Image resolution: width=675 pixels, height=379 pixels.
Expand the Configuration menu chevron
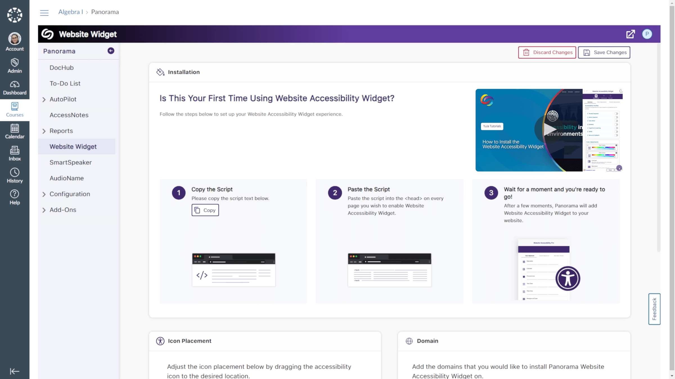click(44, 195)
